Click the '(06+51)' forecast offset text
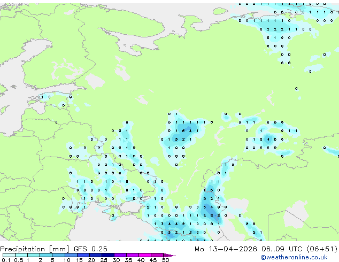The width and height of the screenshot is (339, 262). click(322, 249)
